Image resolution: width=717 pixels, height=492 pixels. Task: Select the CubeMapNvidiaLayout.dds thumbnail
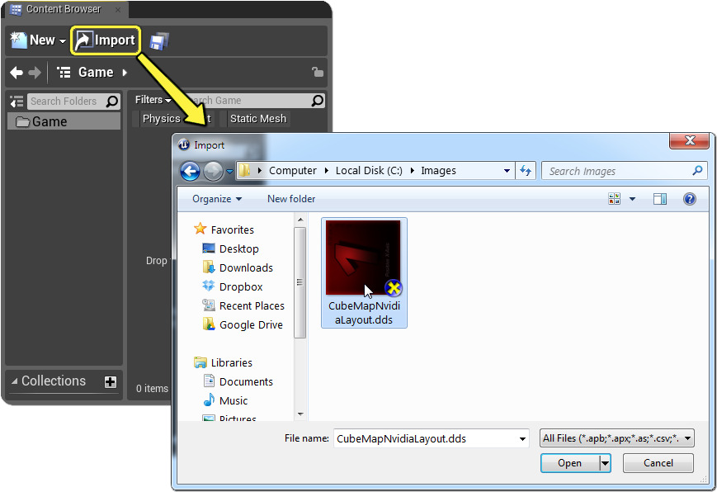tap(364, 256)
